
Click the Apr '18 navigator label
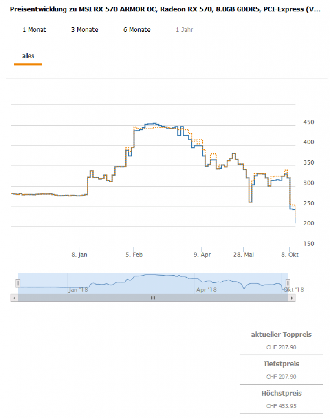(x=207, y=289)
